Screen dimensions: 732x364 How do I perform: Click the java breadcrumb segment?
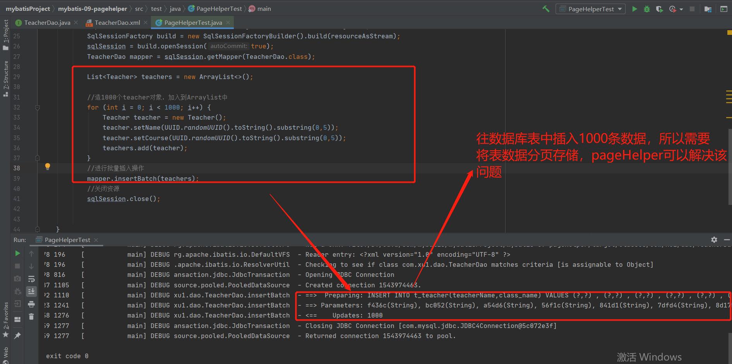pyautogui.click(x=175, y=9)
